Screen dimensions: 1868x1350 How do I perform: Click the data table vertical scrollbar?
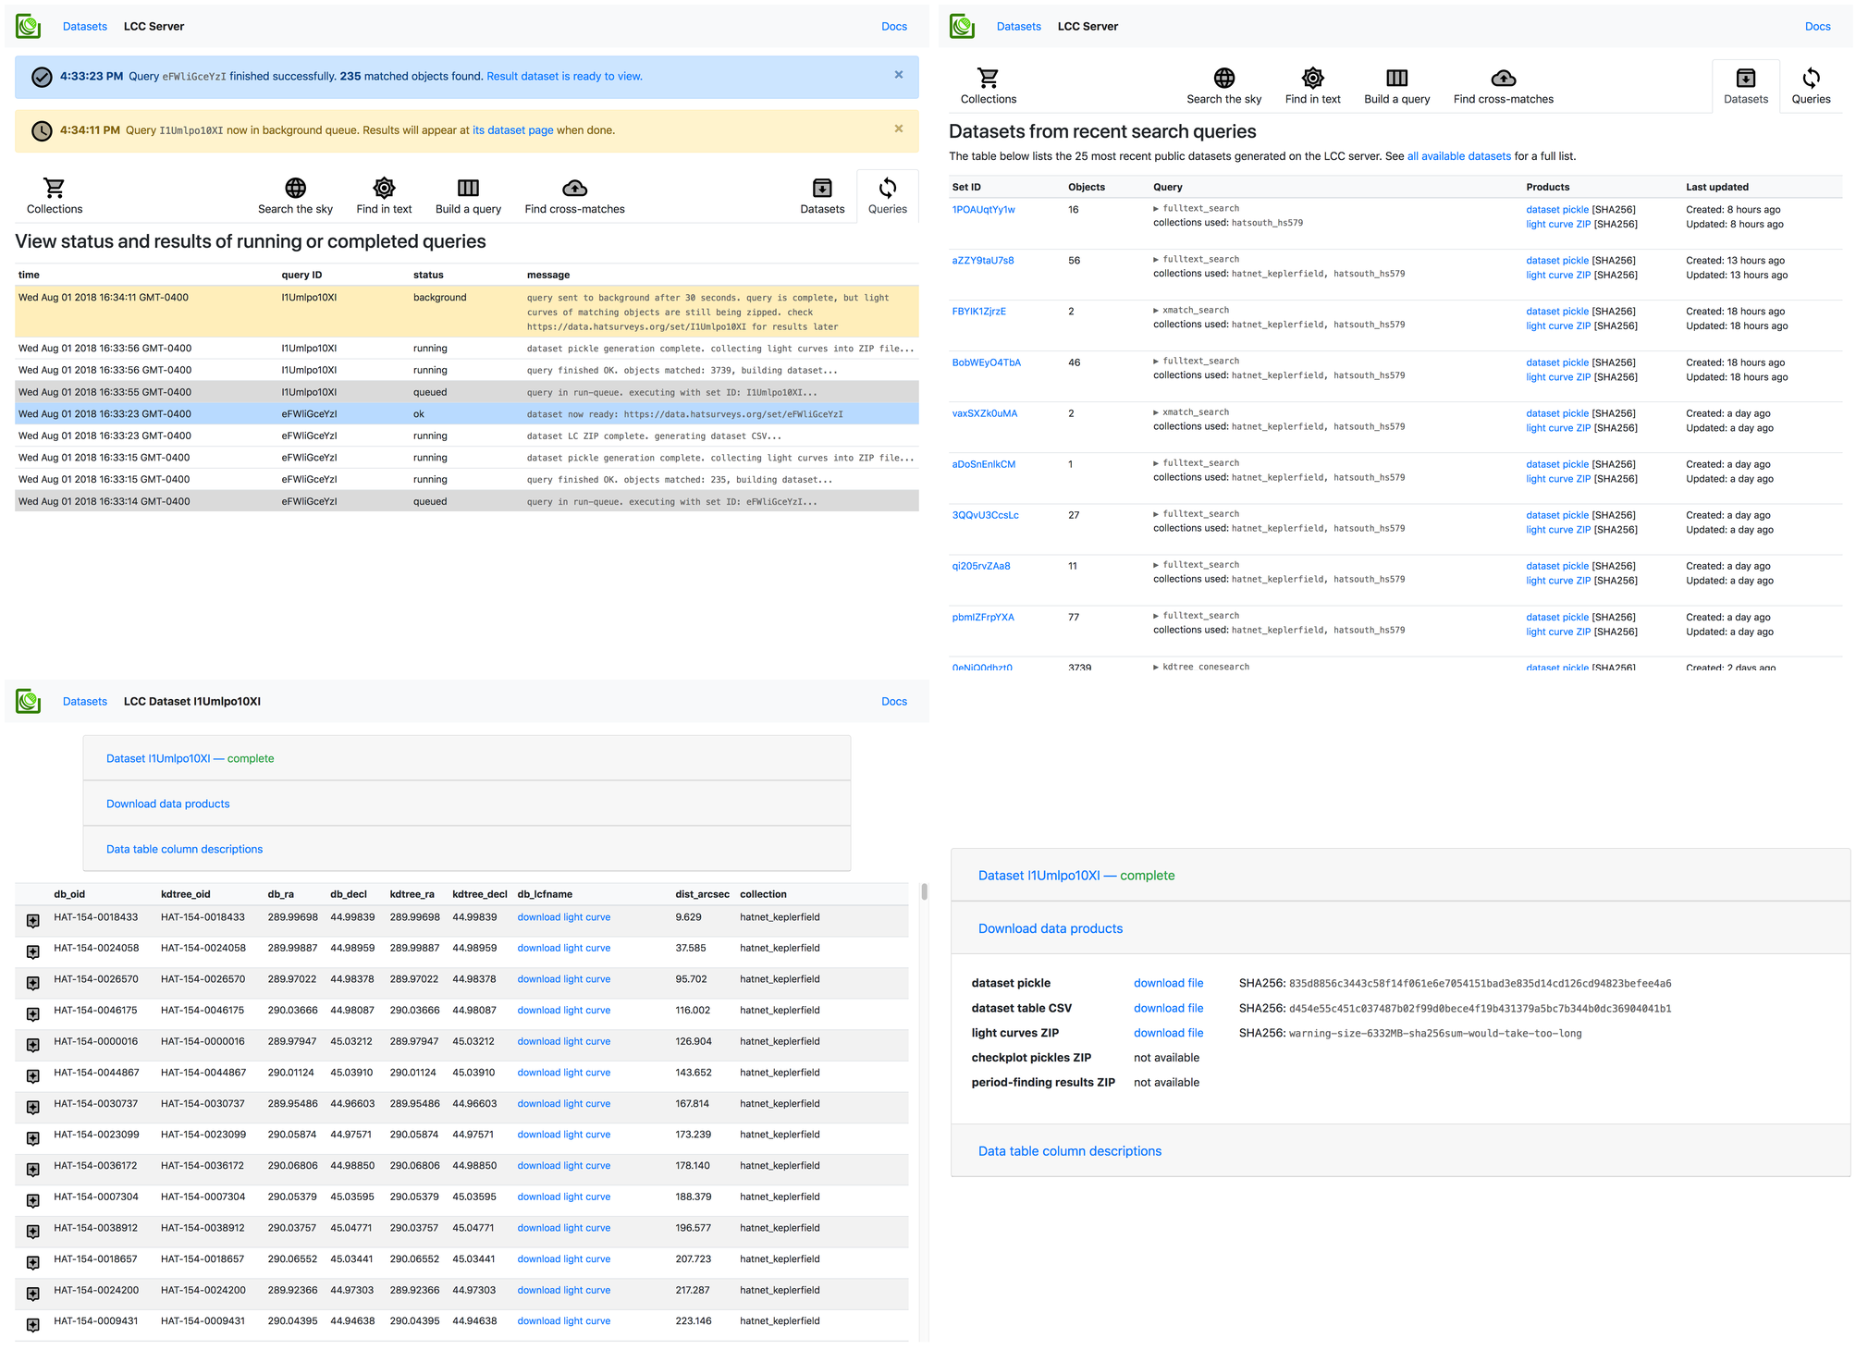[924, 892]
